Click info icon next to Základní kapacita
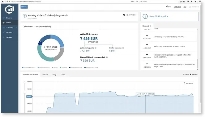The height and width of the screenshot is (117, 205). pos(96,48)
